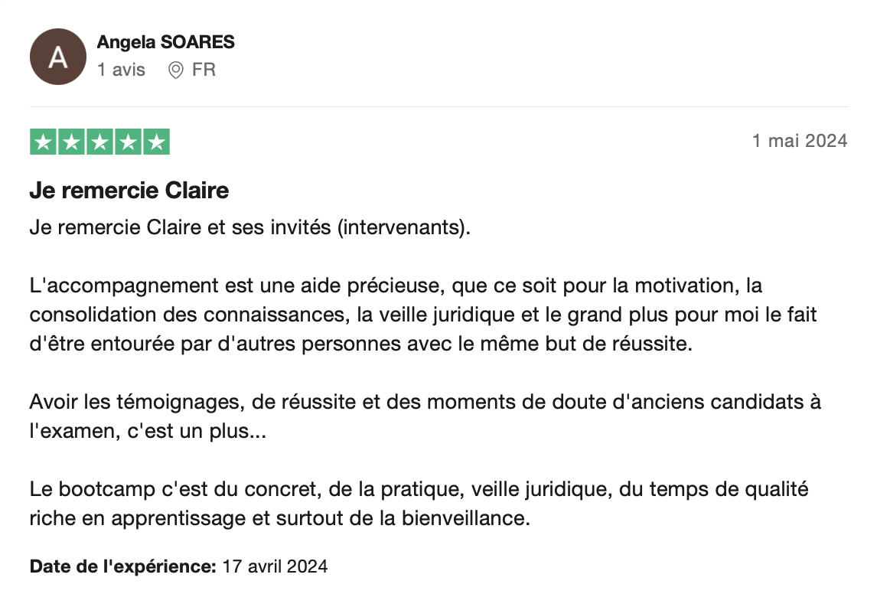Click the "Date de l'expérience:" label

(x=122, y=566)
